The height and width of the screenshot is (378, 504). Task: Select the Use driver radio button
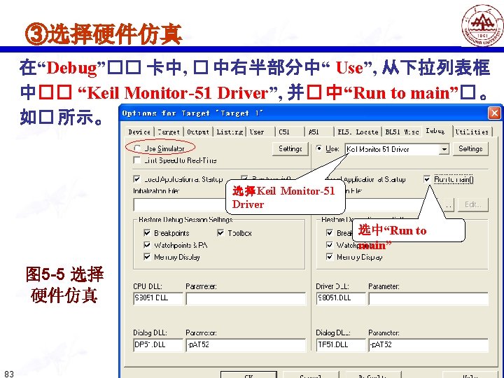(318, 148)
